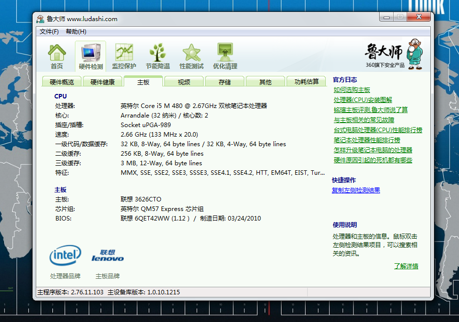Open 性能测试 star icon
The image size is (459, 322).
(x=192, y=56)
